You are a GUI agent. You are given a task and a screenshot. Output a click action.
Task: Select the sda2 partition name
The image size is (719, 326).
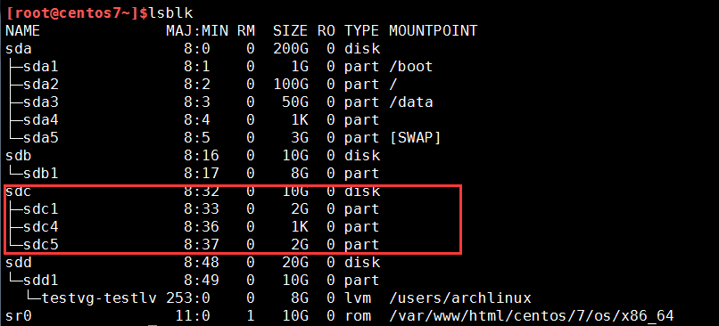coord(40,85)
